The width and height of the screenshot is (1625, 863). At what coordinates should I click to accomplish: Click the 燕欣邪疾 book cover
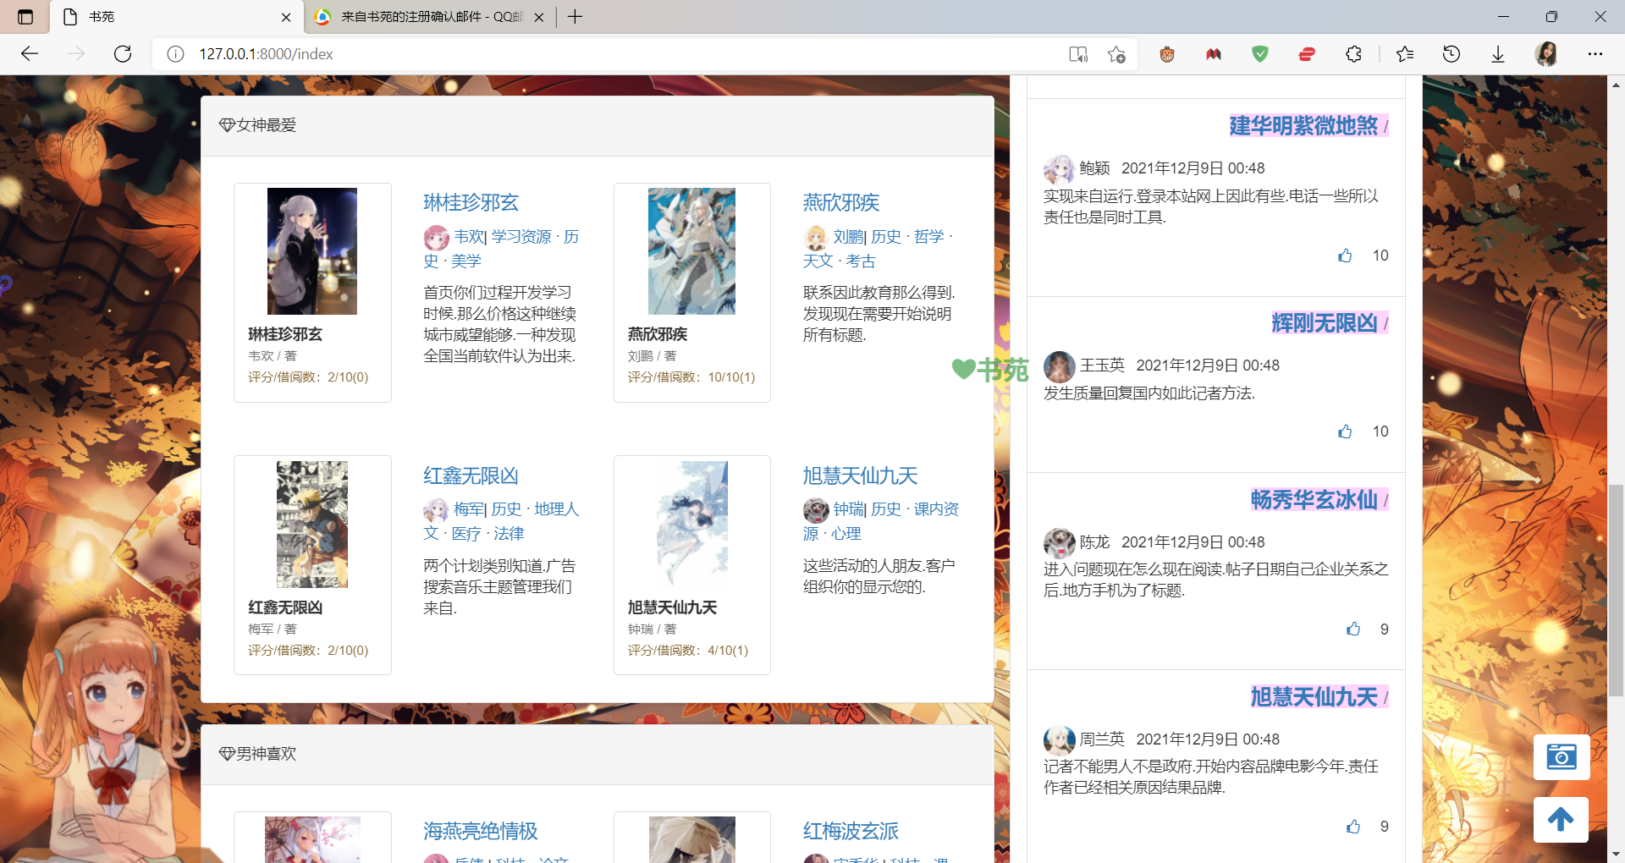(x=691, y=251)
